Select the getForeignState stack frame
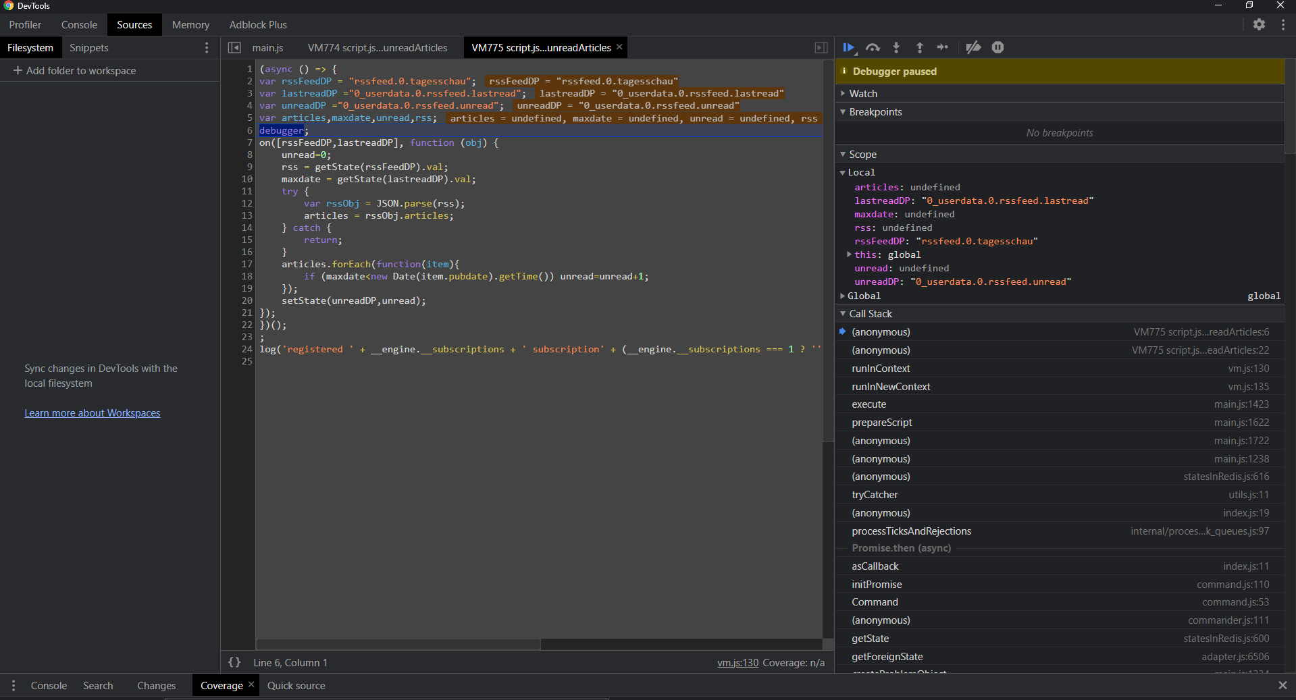 1060,657
